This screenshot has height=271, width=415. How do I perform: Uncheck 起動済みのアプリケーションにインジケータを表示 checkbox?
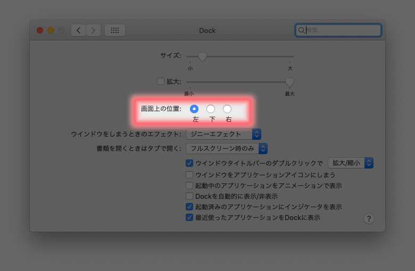tap(189, 207)
